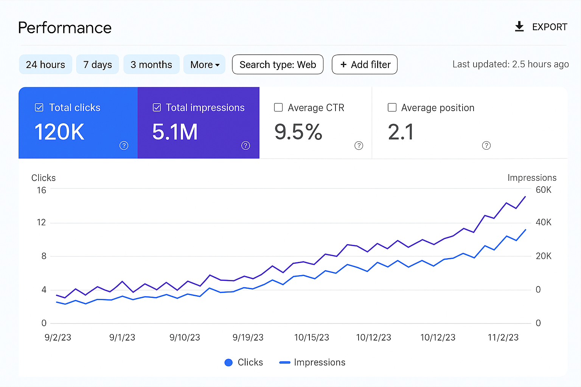Viewport: 581px width, 387px height.
Task: Click the Add filter button
Action: (364, 64)
